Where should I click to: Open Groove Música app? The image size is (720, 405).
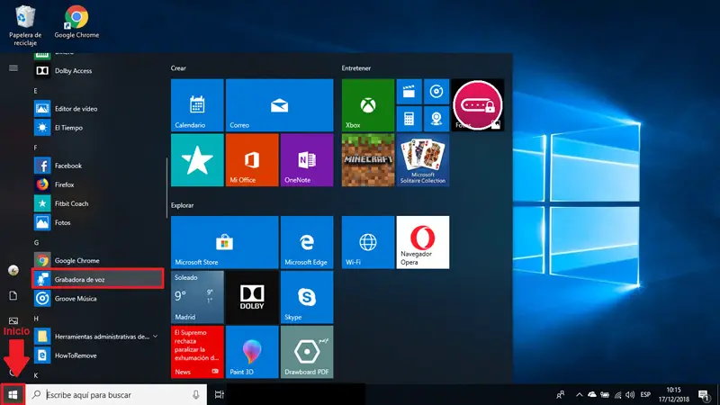coord(97,299)
